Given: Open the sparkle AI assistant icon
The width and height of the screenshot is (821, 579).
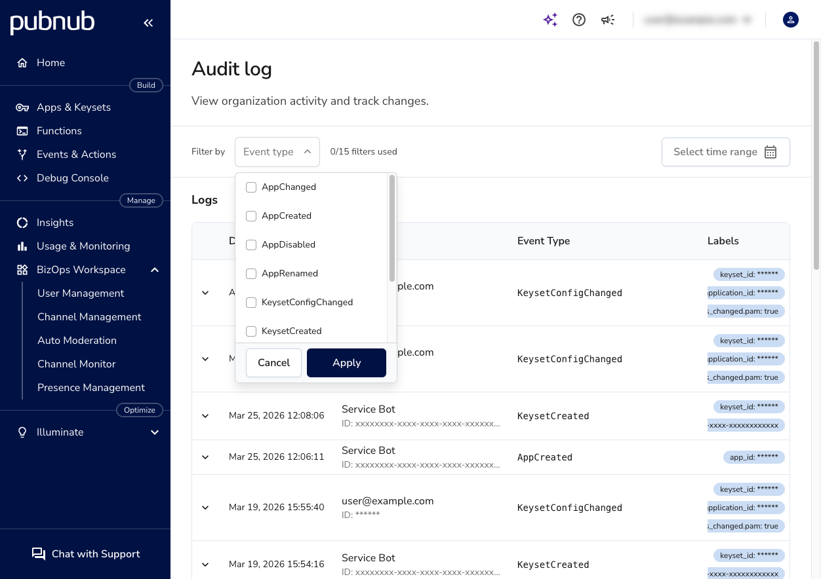Looking at the screenshot, I should point(550,20).
